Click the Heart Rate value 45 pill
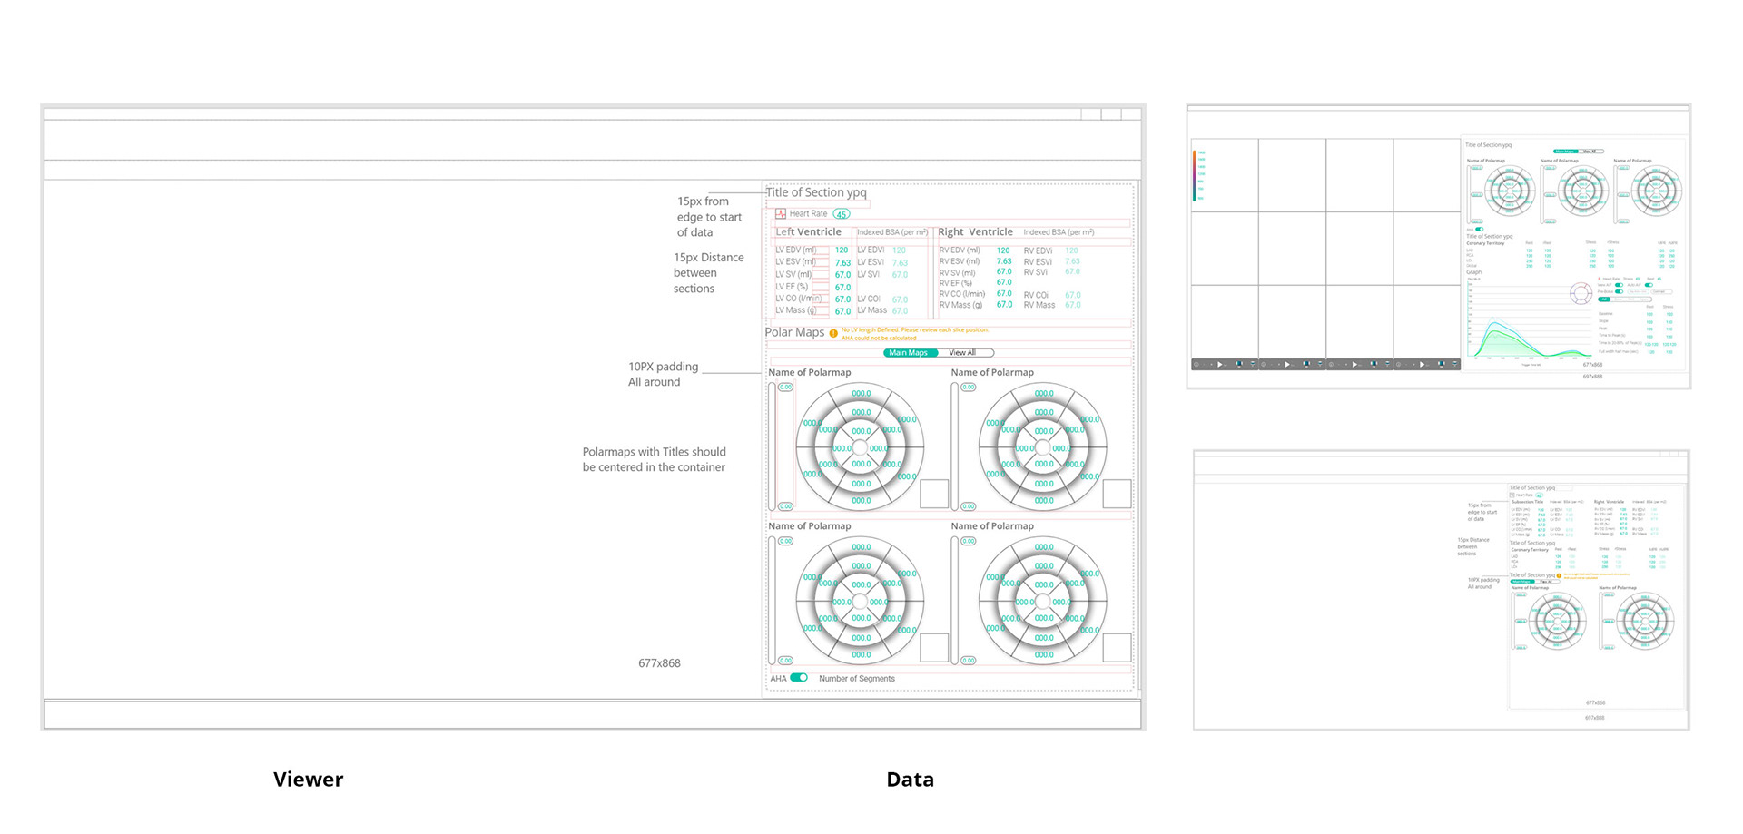Screen dimensions: 1743x834 click(x=842, y=214)
